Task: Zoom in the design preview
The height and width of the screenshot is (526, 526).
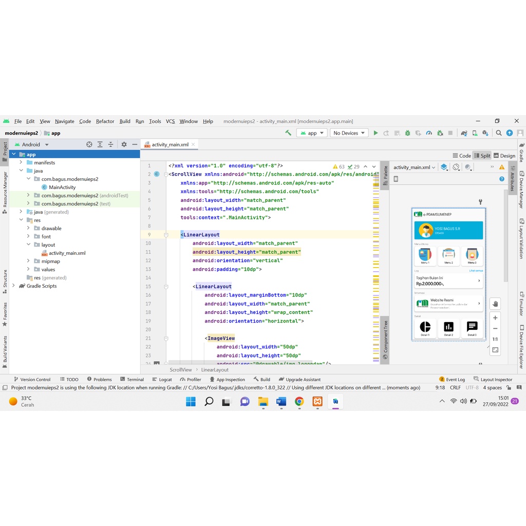Action: click(x=495, y=317)
